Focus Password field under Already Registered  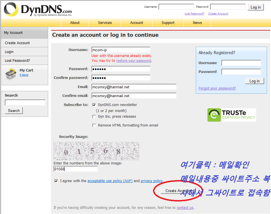(x=241, y=72)
